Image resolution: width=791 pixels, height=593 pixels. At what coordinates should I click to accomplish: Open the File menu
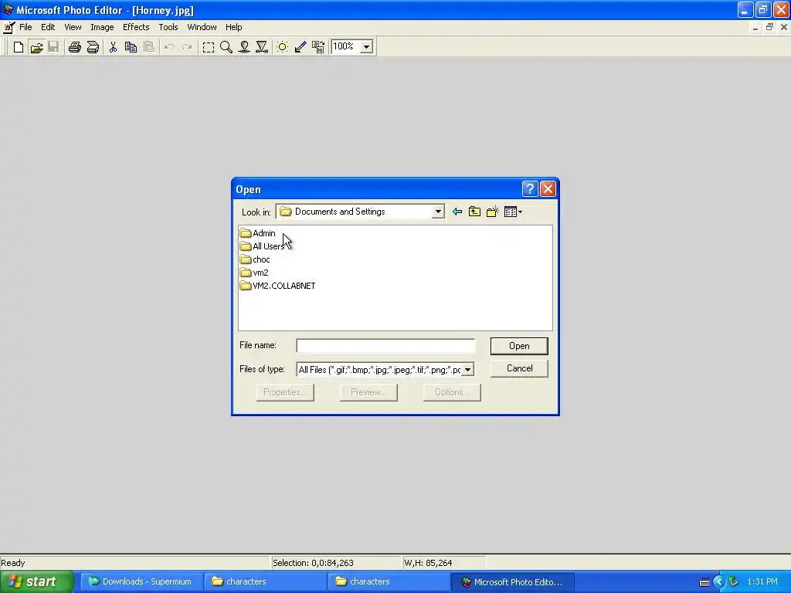(x=25, y=27)
